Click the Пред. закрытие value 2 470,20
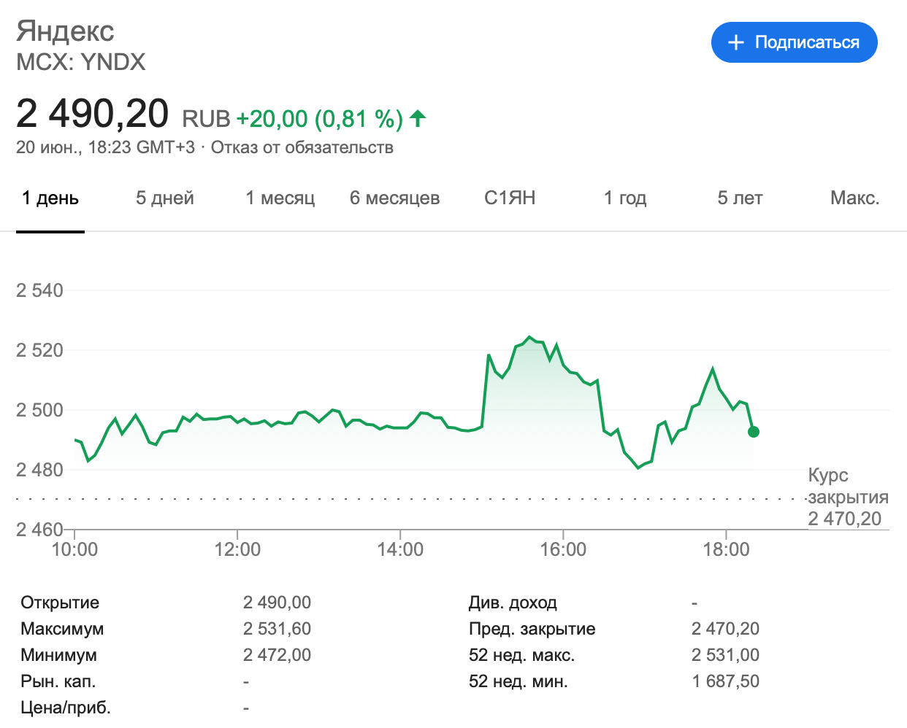 [x=726, y=629]
